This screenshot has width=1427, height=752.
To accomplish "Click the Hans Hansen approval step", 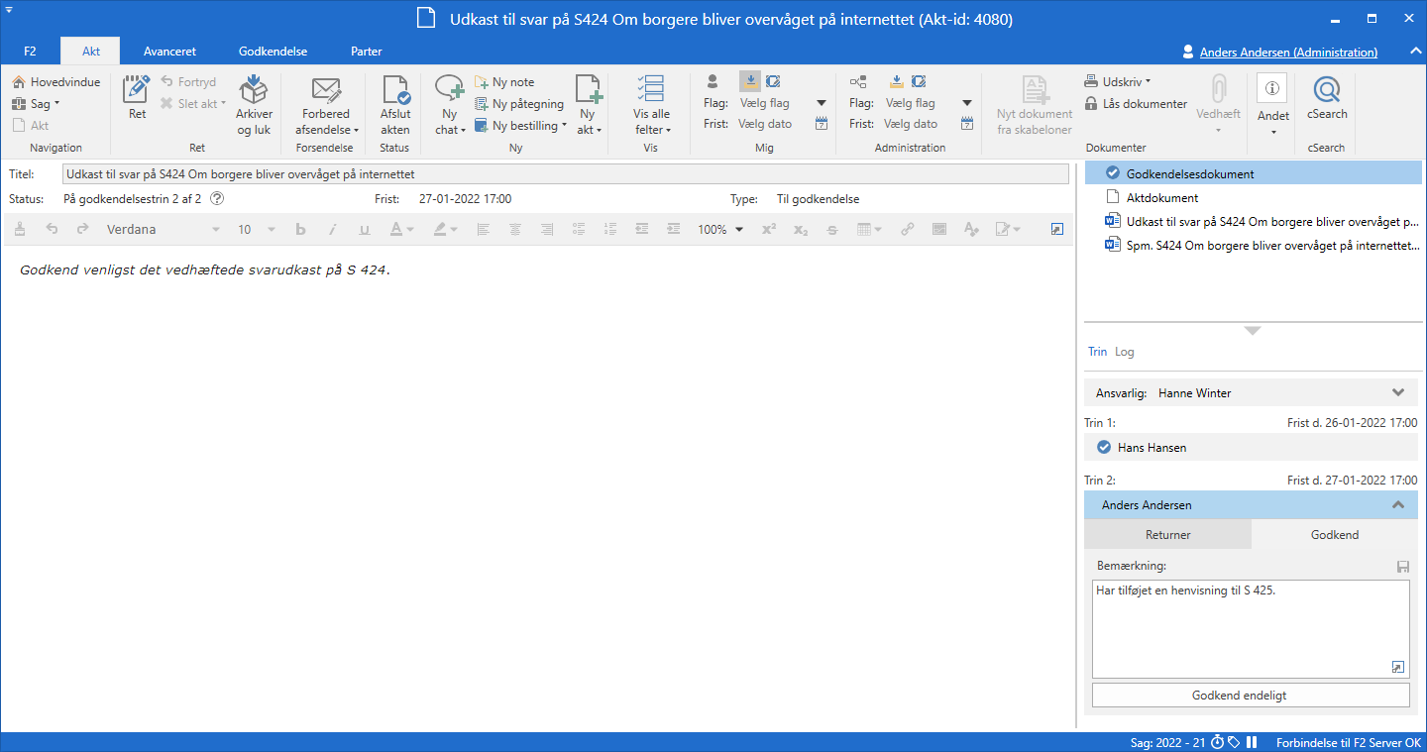I will tap(1252, 448).
